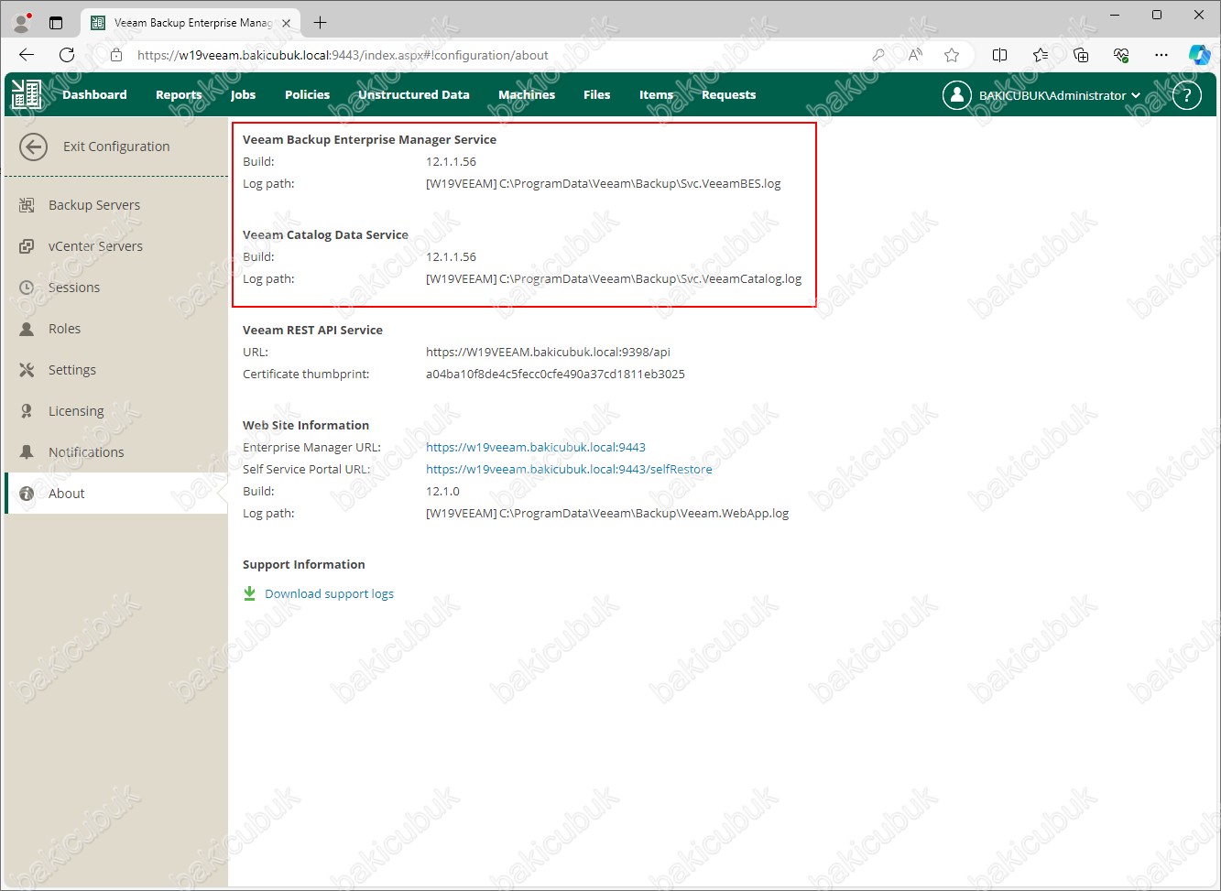Image resolution: width=1221 pixels, height=891 pixels.
Task: Open the Dashboard tab
Action: [x=94, y=95]
